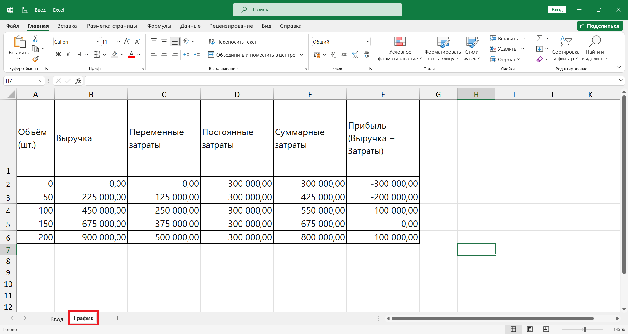
Task: Click the Decrease Font Size icon
Action: 138,41
